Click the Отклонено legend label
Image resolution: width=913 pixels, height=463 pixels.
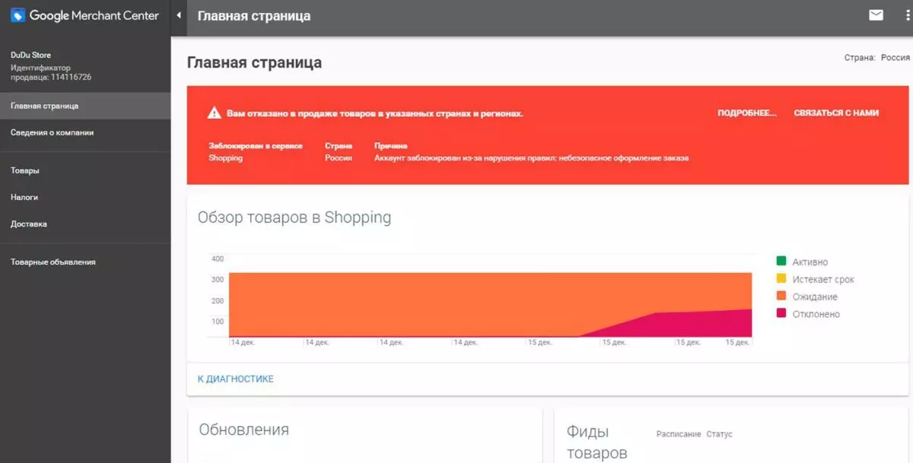(x=816, y=314)
